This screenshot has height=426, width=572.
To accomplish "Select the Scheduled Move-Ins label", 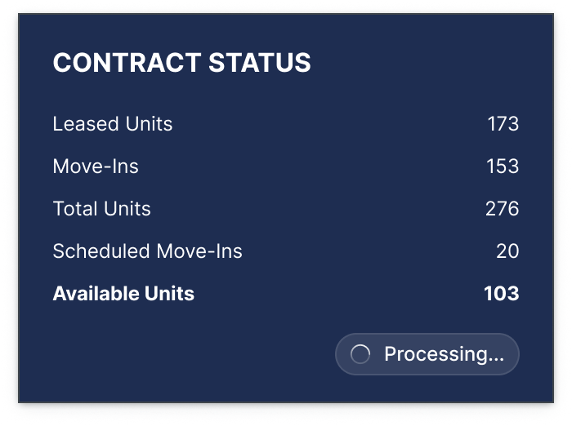I will (147, 251).
